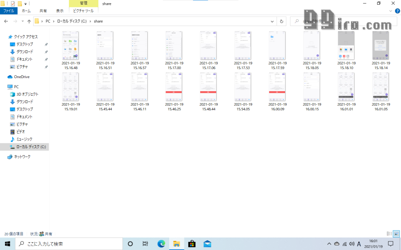Click the Back navigation arrow
The image size is (401, 250).
pyautogui.click(x=6, y=21)
